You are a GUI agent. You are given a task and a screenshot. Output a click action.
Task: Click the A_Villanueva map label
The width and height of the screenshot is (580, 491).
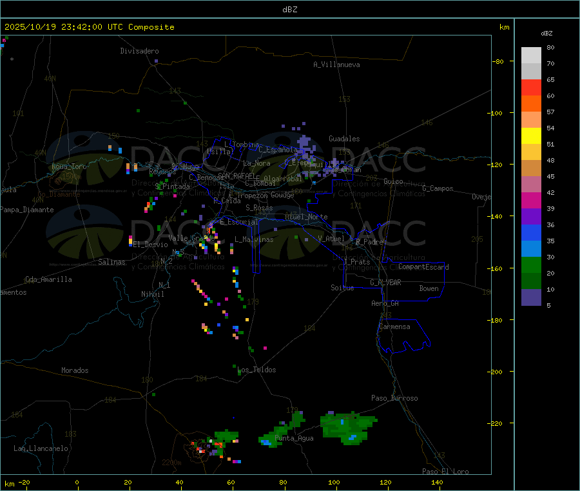coord(336,65)
